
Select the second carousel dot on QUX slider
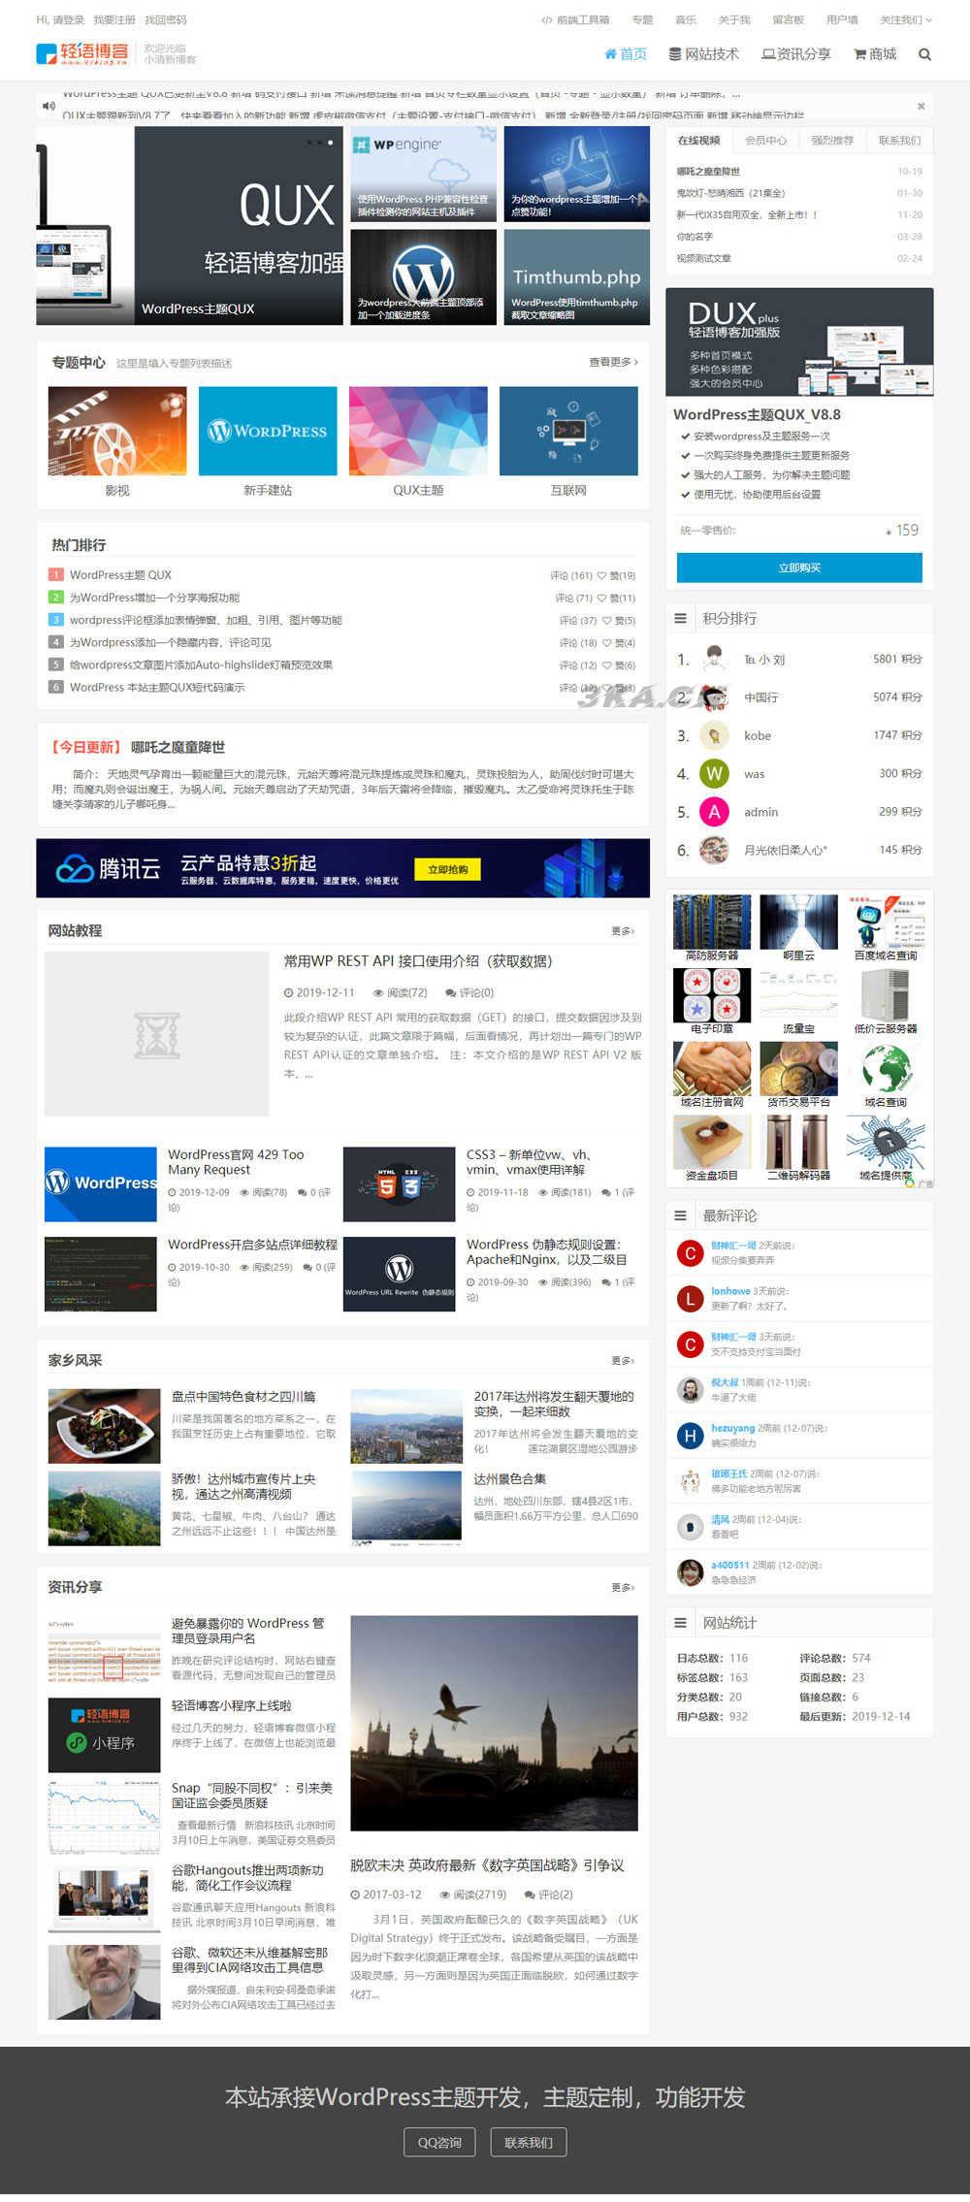pyautogui.click(x=319, y=143)
